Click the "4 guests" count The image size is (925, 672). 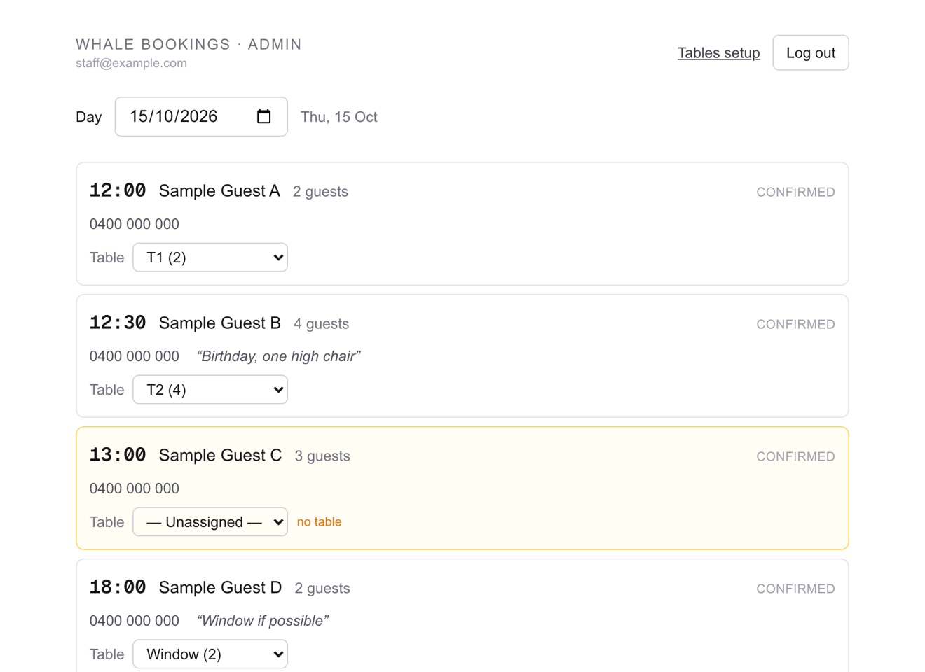tap(321, 324)
